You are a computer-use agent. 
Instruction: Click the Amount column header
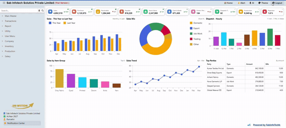(x=255, y=64)
